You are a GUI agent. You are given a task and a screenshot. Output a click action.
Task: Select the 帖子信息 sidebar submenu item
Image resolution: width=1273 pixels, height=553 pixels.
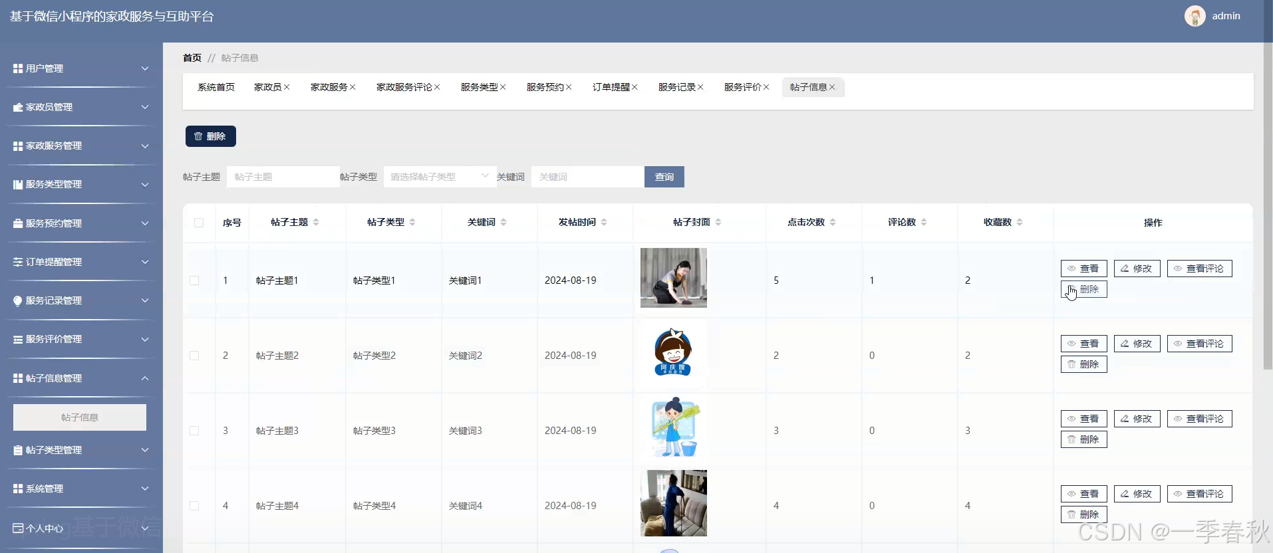pos(80,417)
